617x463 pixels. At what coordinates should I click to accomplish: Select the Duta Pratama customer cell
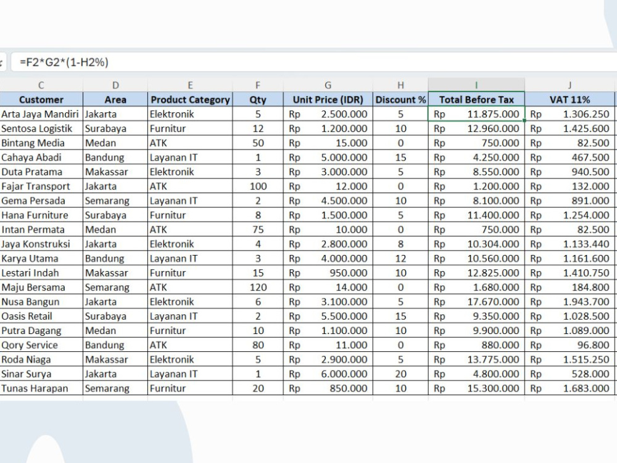pyautogui.click(x=41, y=172)
